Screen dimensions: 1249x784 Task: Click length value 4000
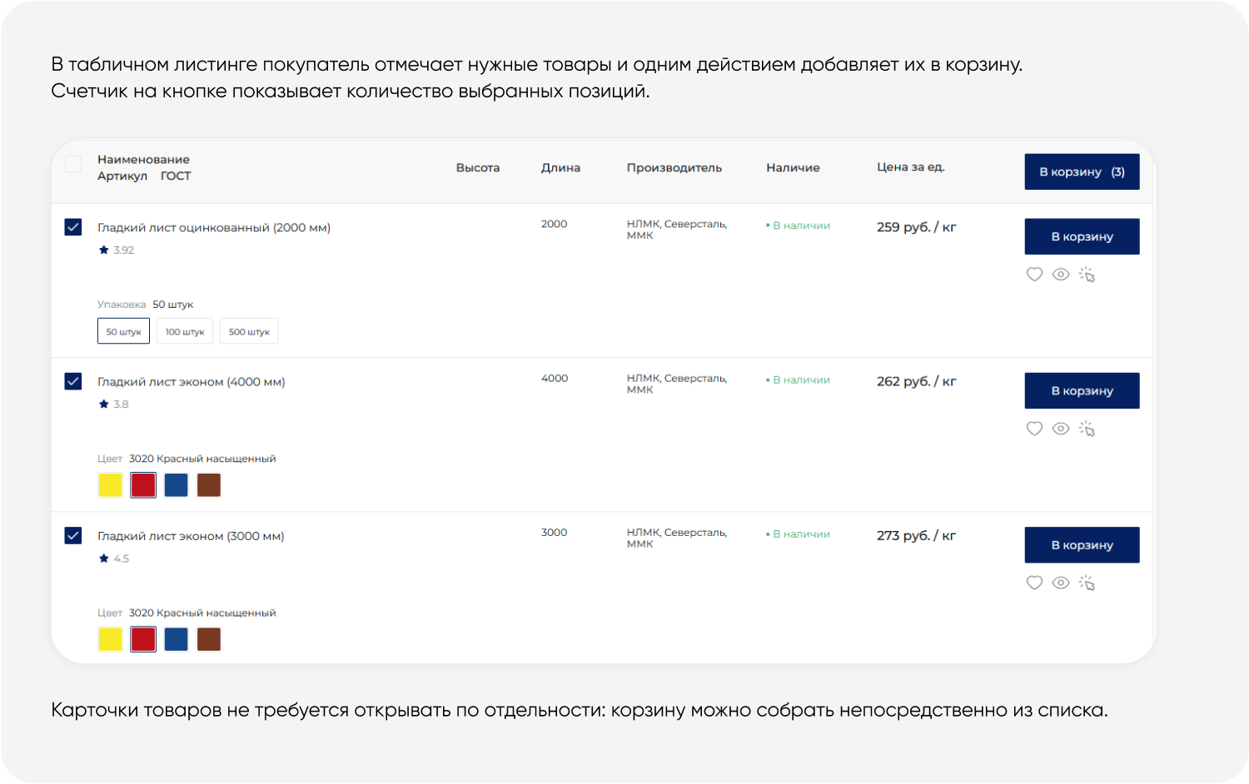(555, 378)
